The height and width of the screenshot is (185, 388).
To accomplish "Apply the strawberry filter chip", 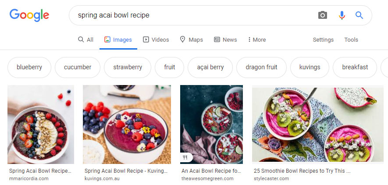I will coord(128,67).
